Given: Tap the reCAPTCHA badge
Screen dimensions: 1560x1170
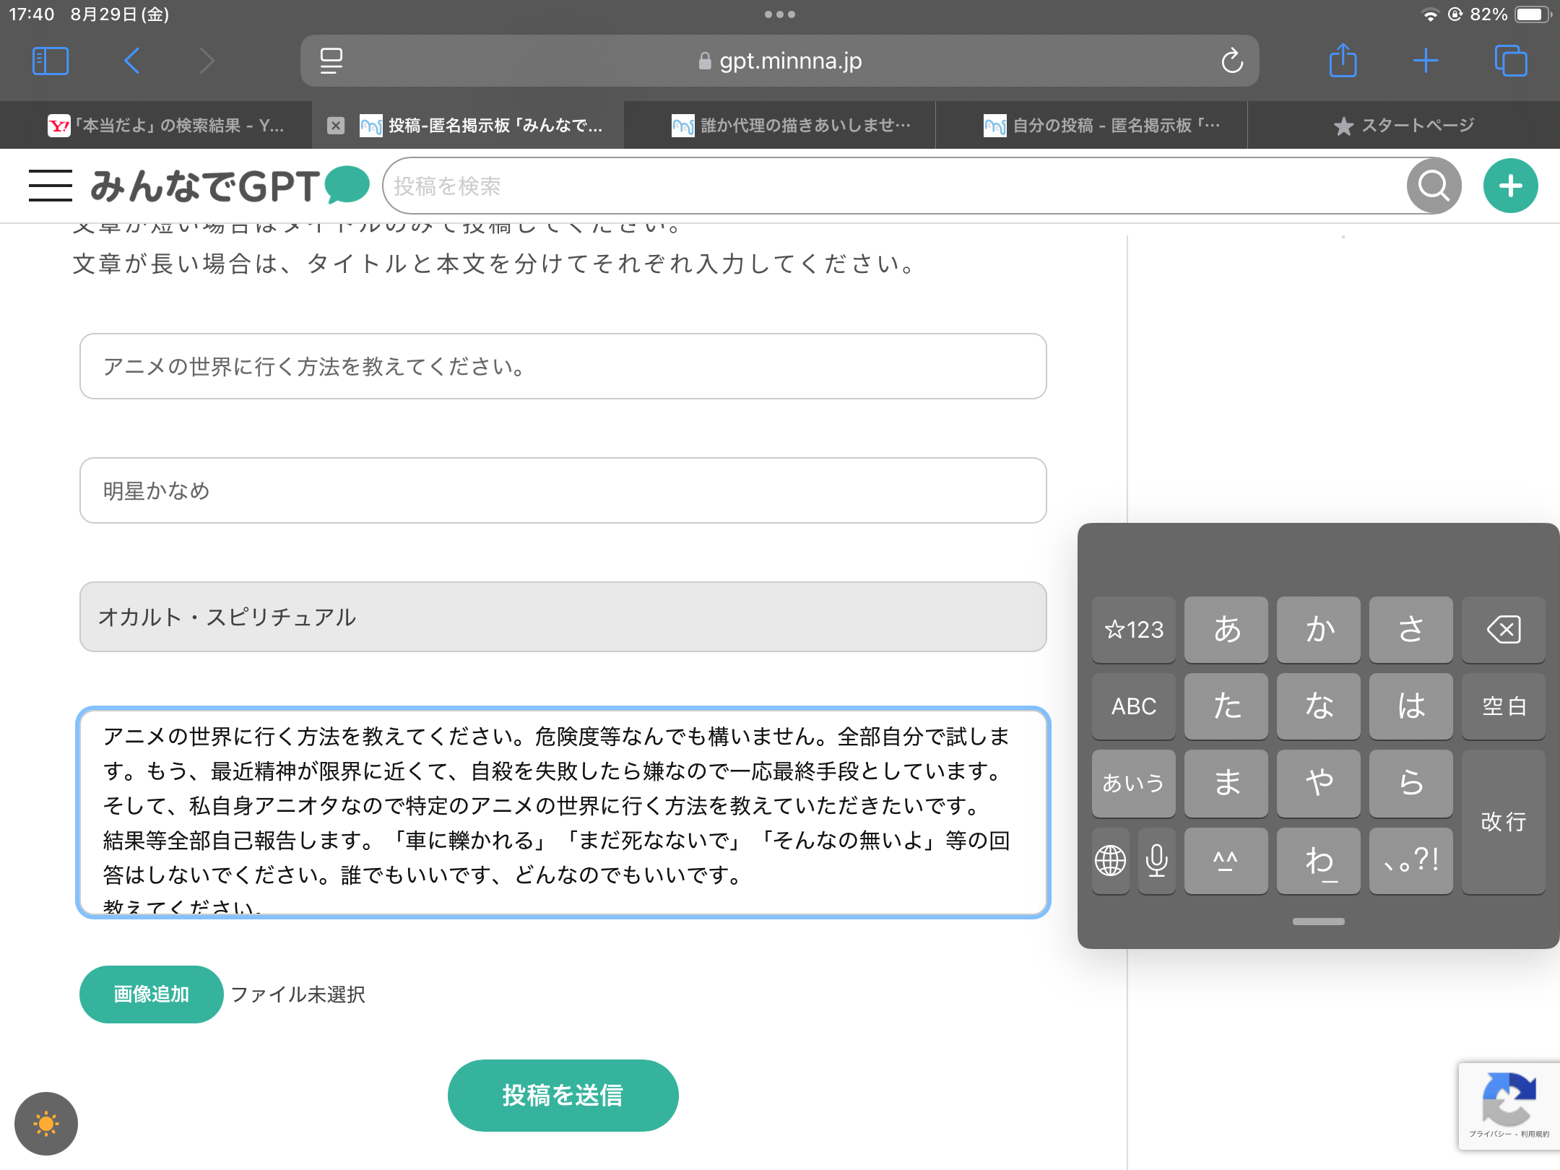Looking at the screenshot, I should pyautogui.click(x=1509, y=1106).
